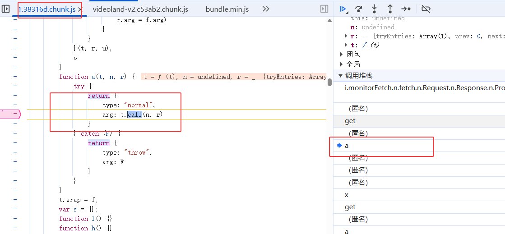
Task: Click the n: undefined scope entry
Action: tap(372, 27)
